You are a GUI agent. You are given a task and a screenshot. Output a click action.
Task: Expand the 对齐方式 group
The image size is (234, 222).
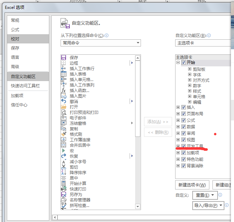click(x=190, y=80)
